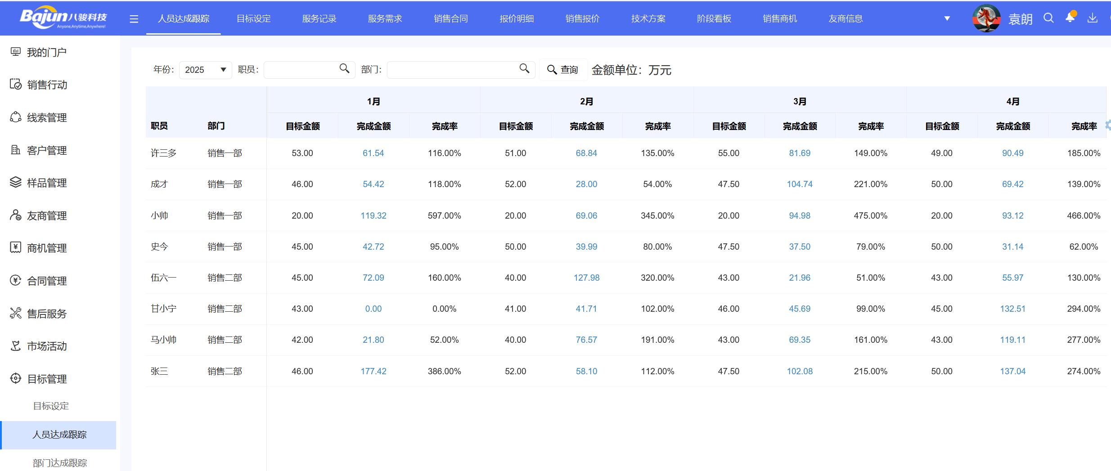This screenshot has width=1111, height=471.
Task: Open 小帅's January completed amount 119.32
Action: [x=373, y=215]
